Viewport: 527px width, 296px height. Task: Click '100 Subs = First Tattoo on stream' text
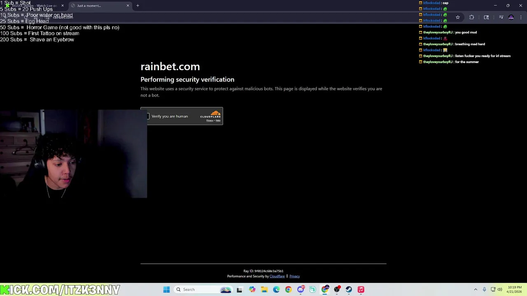point(40,33)
